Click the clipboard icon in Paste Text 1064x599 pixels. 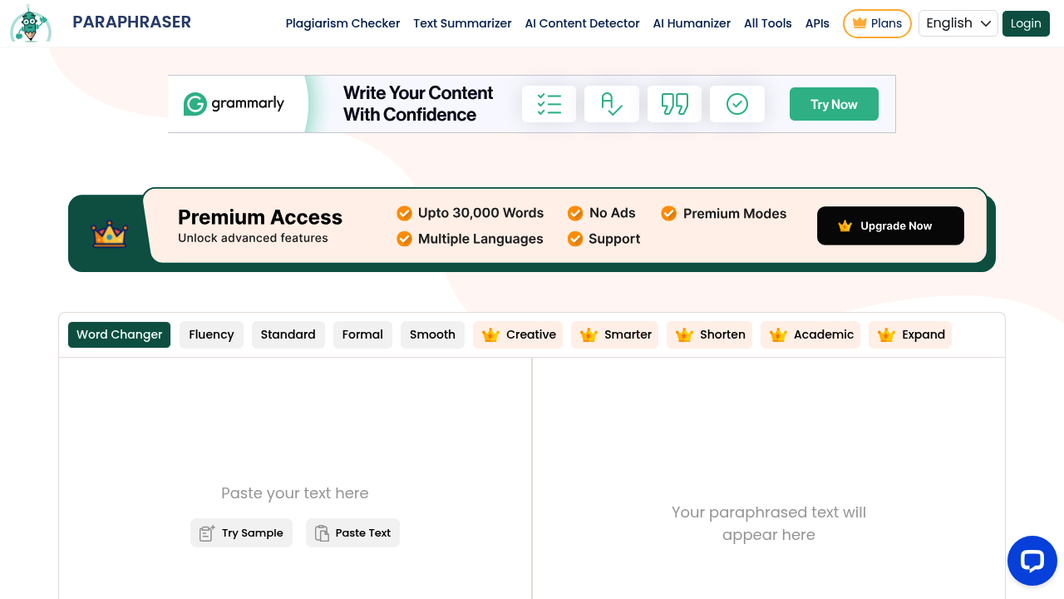click(322, 533)
